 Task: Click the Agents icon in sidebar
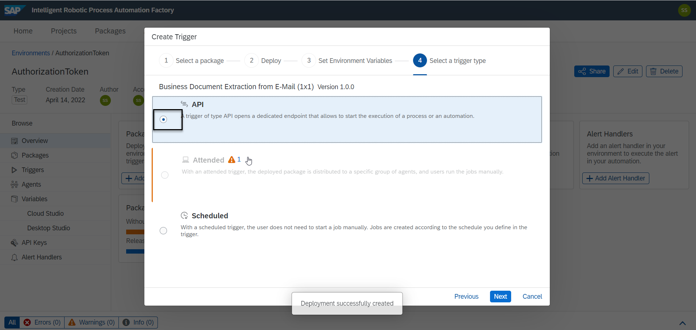pos(14,184)
